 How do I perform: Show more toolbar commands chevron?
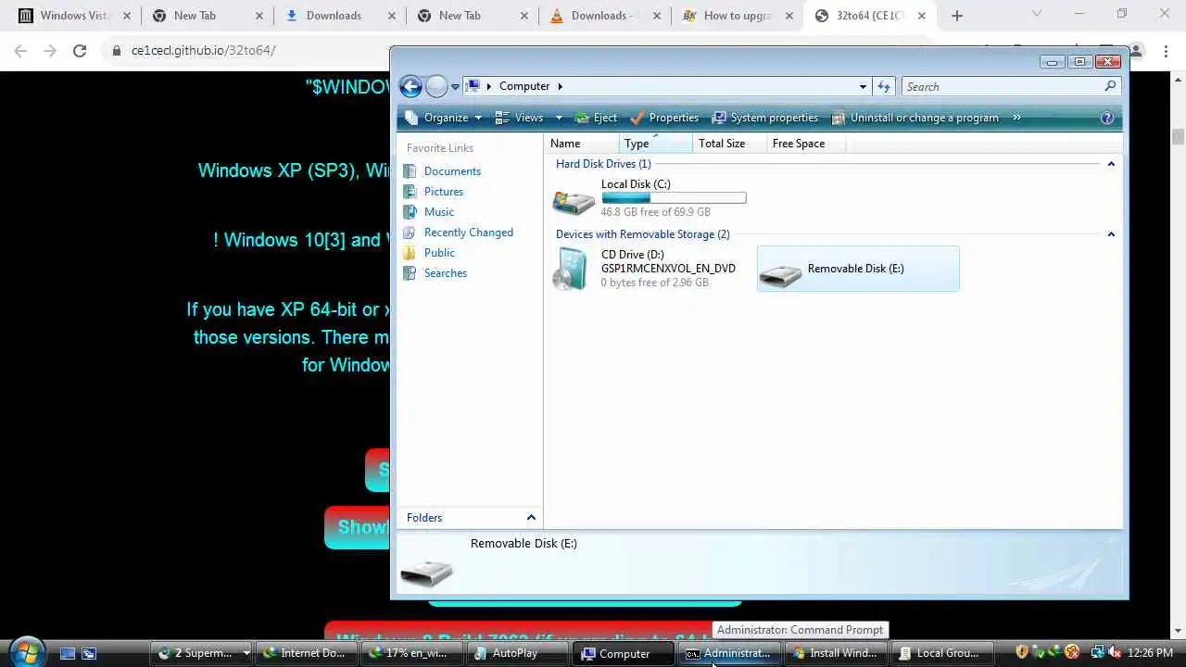pyautogui.click(x=1016, y=118)
